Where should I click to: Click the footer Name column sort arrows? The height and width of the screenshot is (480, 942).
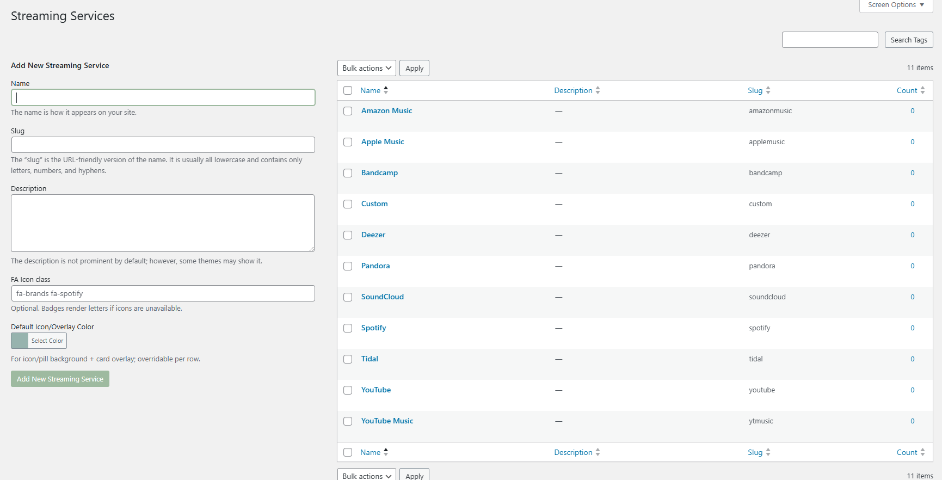(x=386, y=452)
